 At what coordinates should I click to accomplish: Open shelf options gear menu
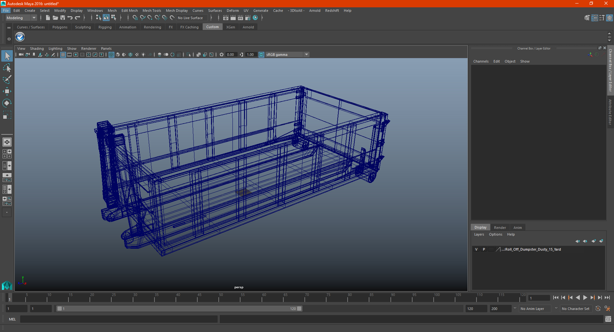pyautogui.click(x=9, y=39)
